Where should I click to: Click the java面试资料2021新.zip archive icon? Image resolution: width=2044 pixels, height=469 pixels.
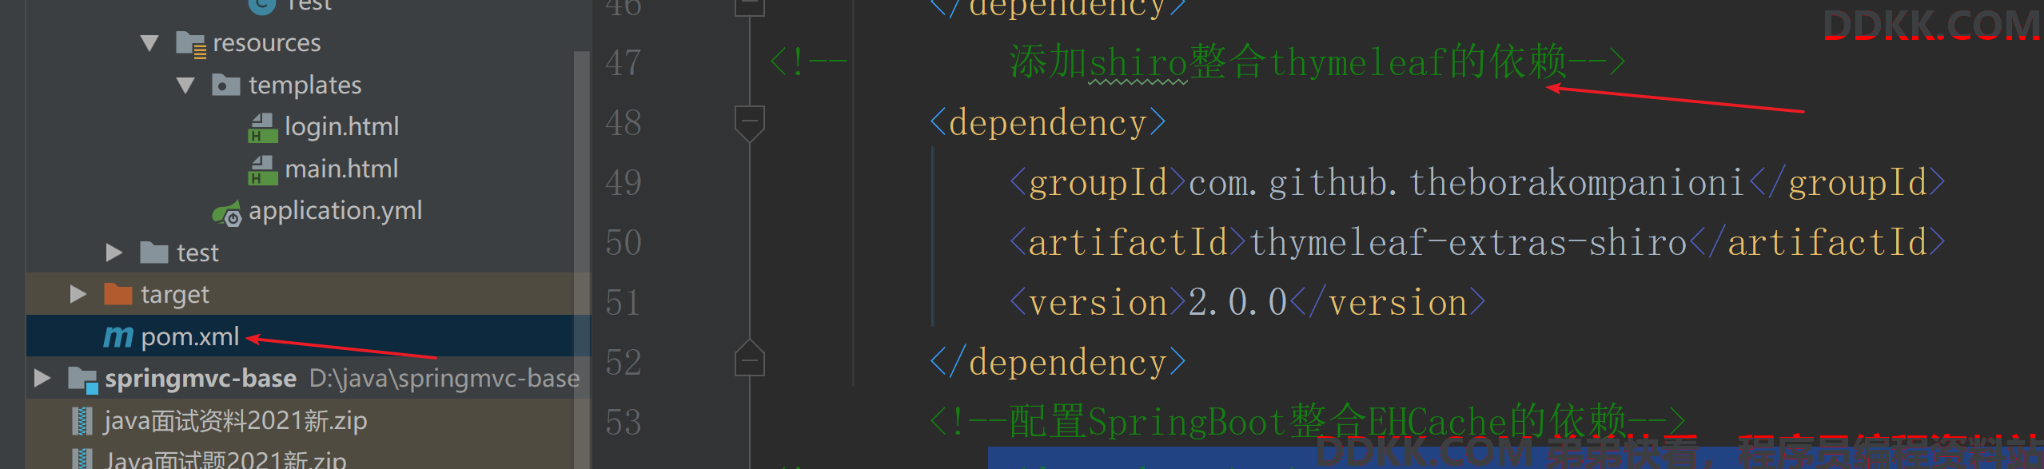82,421
